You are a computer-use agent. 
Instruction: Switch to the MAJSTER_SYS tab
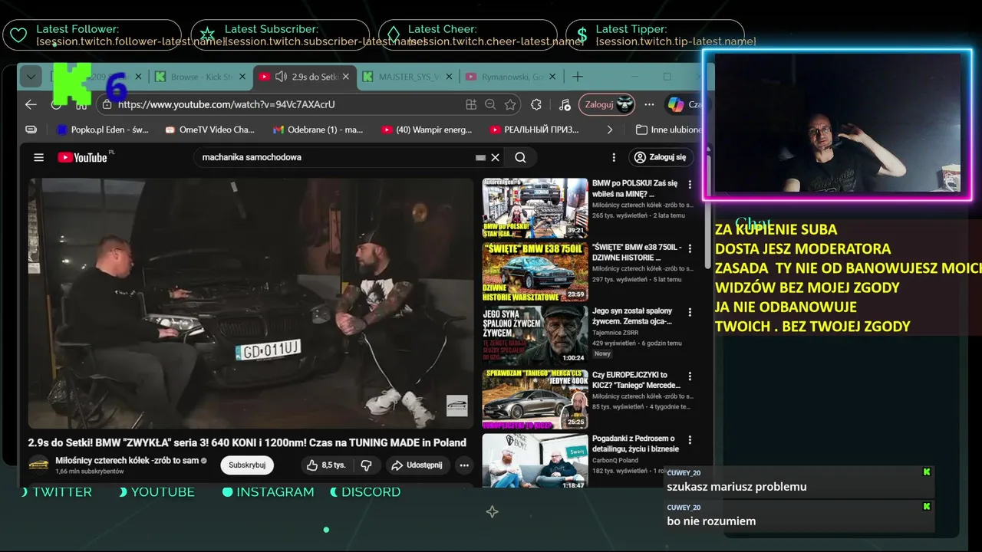(x=407, y=77)
